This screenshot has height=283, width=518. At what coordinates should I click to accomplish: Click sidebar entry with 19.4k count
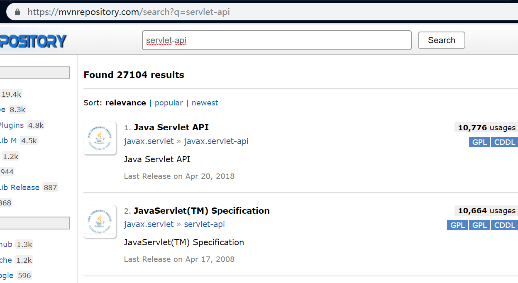click(11, 94)
